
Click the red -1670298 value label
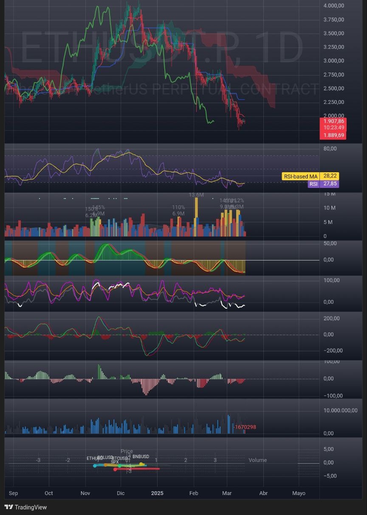click(x=245, y=427)
